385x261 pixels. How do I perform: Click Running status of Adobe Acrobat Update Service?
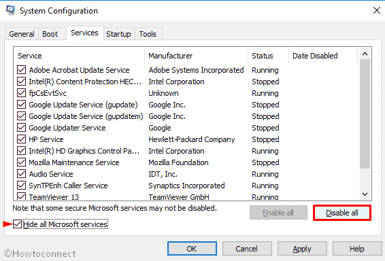pyautogui.click(x=265, y=70)
